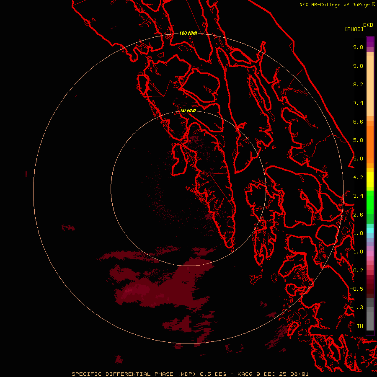This screenshot has height=377, width=377.
Task: Click the 0.5 DEG elevation text
Action: click(x=213, y=374)
